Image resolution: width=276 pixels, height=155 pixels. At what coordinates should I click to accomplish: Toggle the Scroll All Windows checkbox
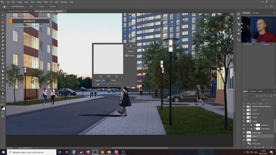point(11,6)
